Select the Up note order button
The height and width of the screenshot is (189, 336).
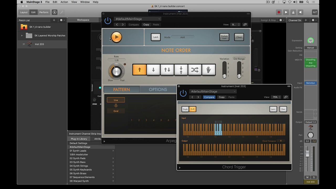point(139,70)
